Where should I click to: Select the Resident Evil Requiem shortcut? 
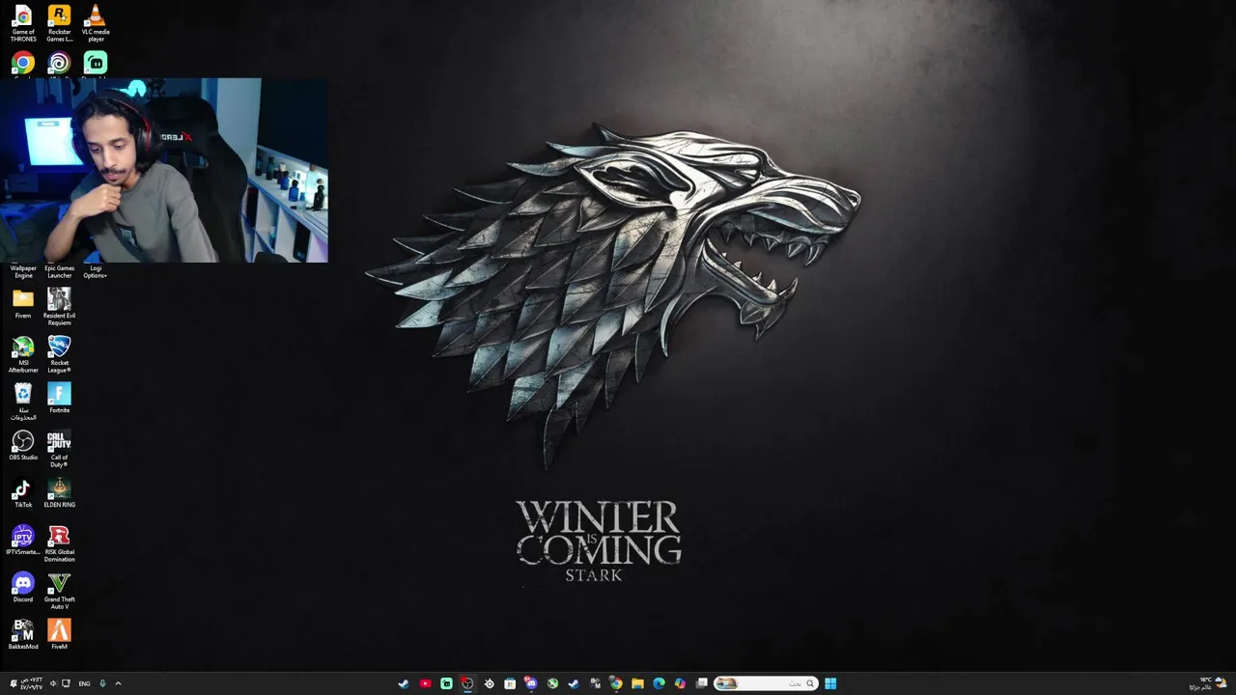tap(59, 307)
